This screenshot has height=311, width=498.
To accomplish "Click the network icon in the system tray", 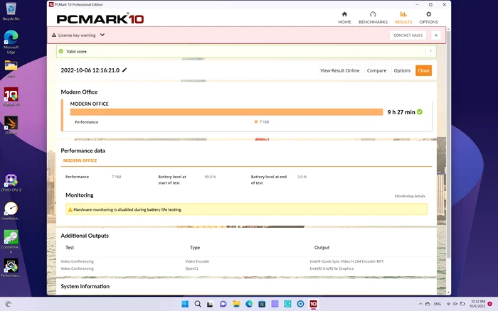I will [x=448, y=304].
